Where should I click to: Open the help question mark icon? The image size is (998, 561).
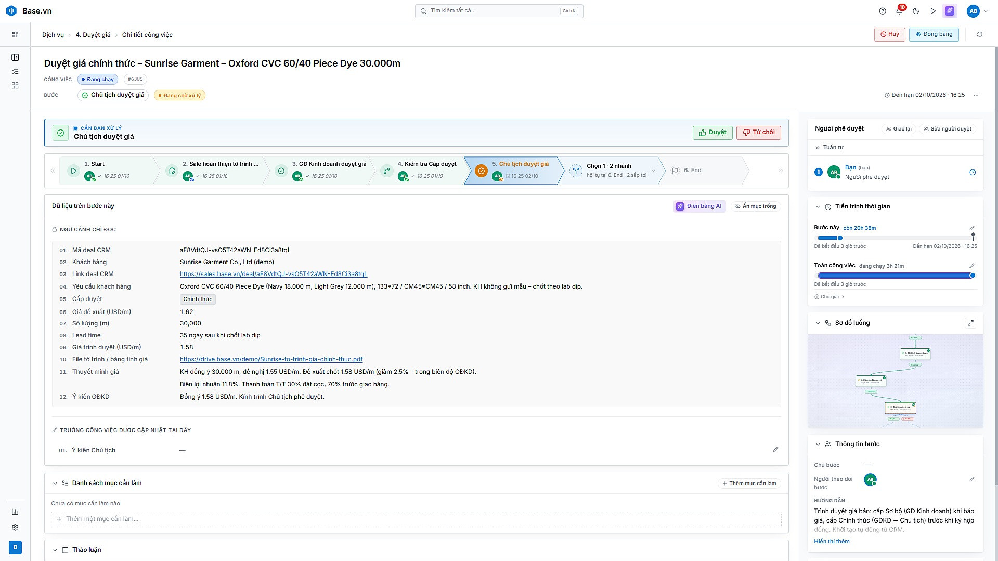click(x=883, y=11)
